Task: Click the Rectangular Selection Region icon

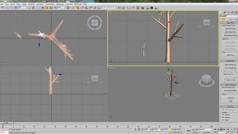Action: 38,8
